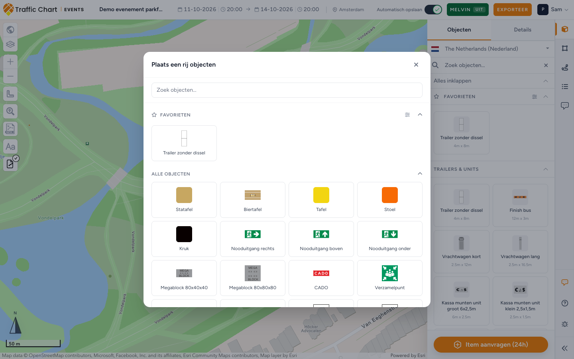
Task: Switch to the Details tab
Action: tap(523, 30)
